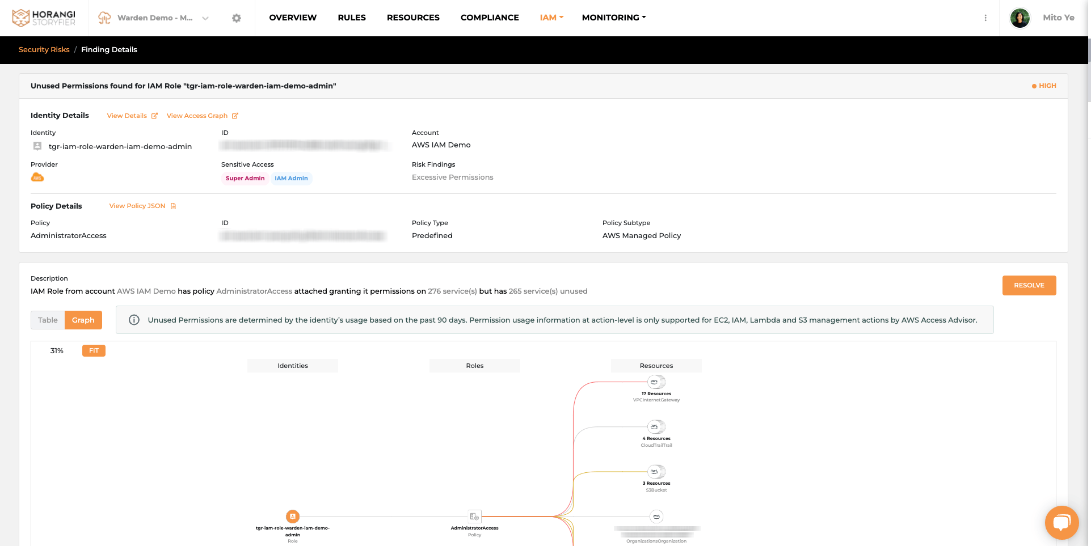Open the vertical three-dot menu
This screenshot has width=1091, height=546.
(985, 18)
